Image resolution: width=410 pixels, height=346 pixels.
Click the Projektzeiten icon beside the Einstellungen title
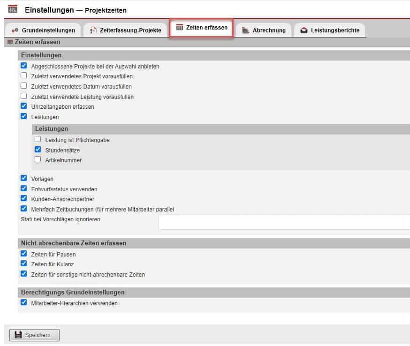[x=13, y=9]
